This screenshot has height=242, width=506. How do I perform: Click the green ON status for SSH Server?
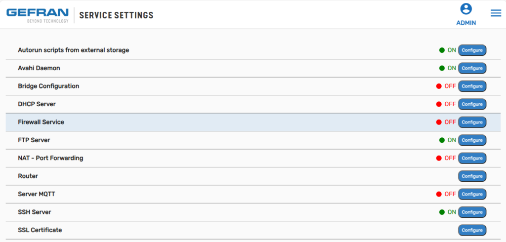448,212
